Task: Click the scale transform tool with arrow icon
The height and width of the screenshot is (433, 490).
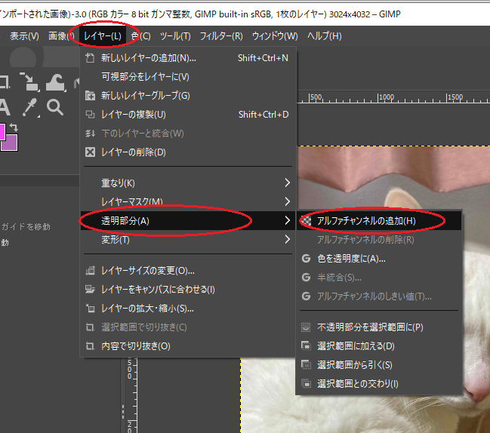Action: click(x=30, y=82)
